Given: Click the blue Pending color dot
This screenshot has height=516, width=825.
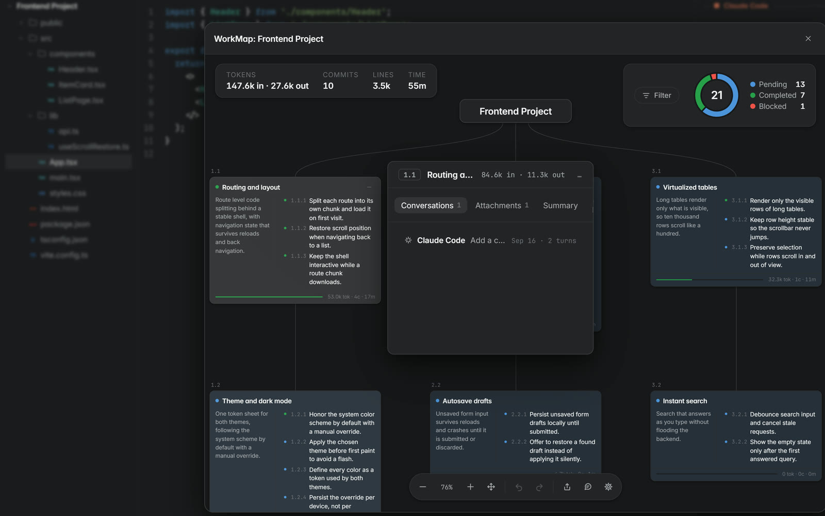Looking at the screenshot, I should (x=753, y=84).
